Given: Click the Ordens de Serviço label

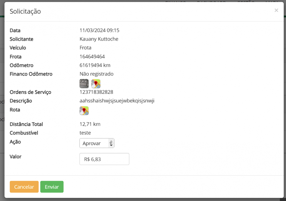Looking at the screenshot, I should [x=31, y=92].
